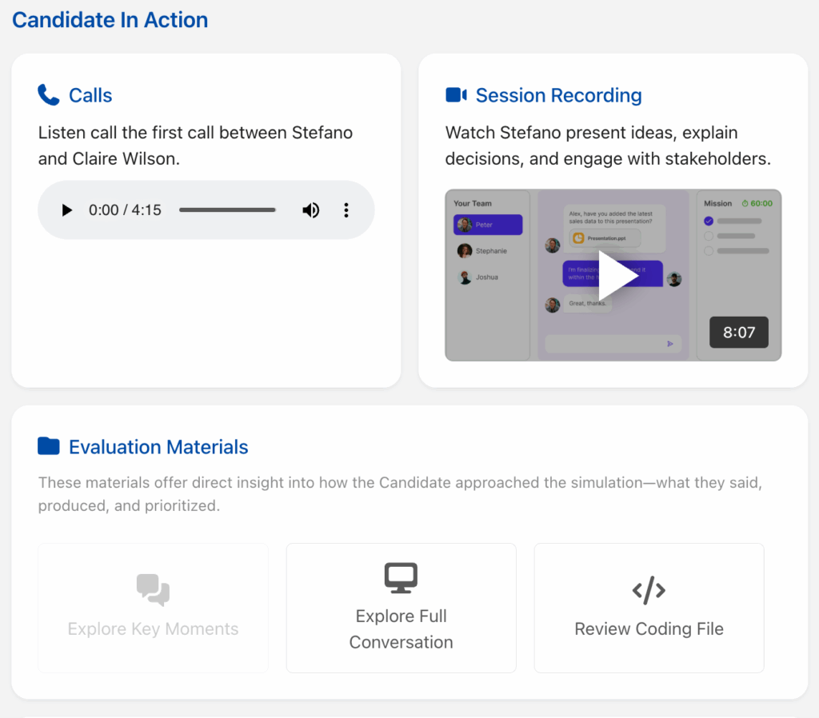Screen dimensions: 819x718
Task: Open the Review Coding File text label
Action: [649, 629]
